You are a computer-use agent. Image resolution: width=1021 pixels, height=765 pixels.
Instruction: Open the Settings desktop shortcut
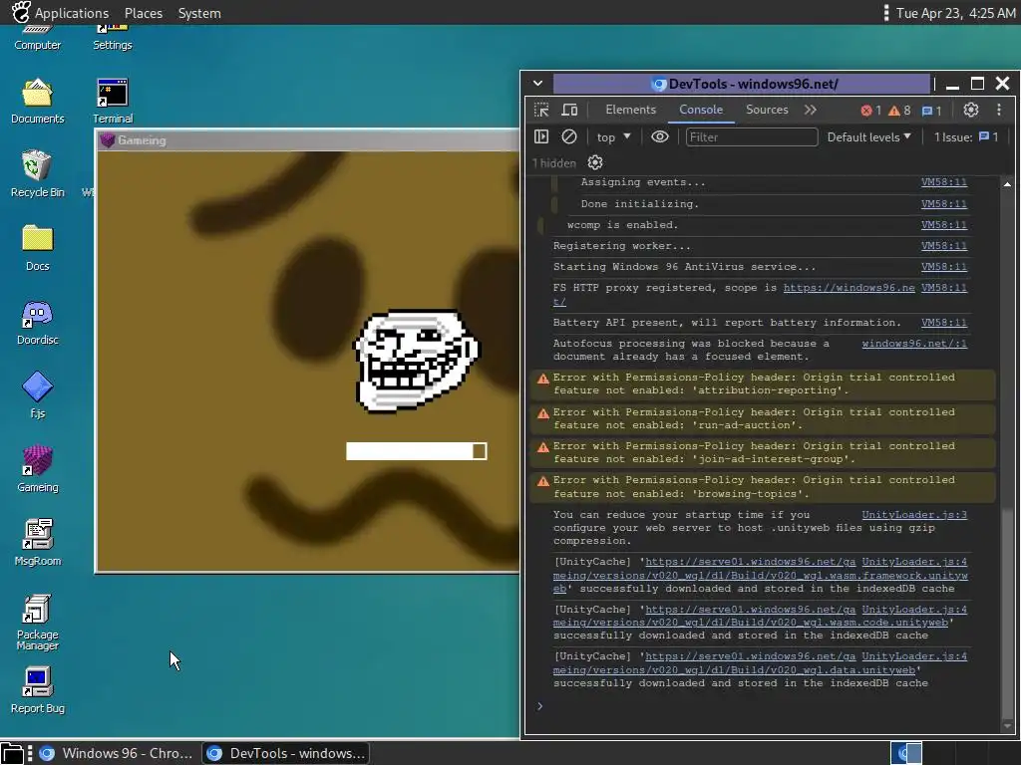click(x=112, y=37)
